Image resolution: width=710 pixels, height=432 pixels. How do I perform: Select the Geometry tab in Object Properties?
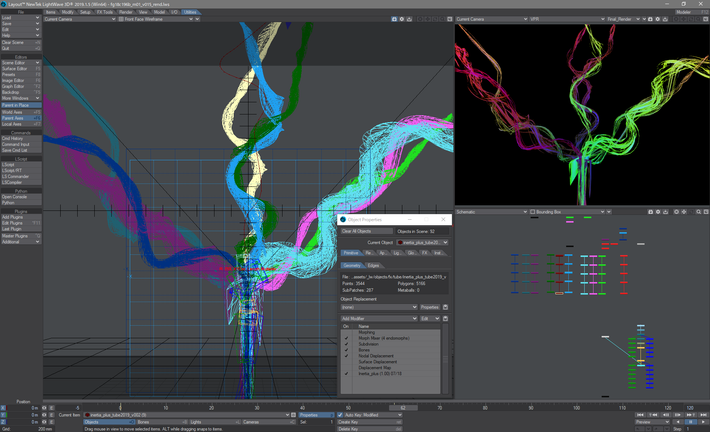tap(351, 265)
